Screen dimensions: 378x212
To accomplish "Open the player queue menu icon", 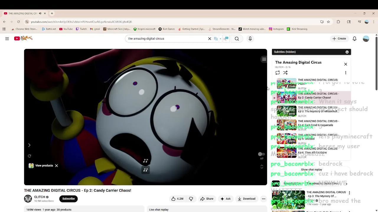I will point(264,59).
